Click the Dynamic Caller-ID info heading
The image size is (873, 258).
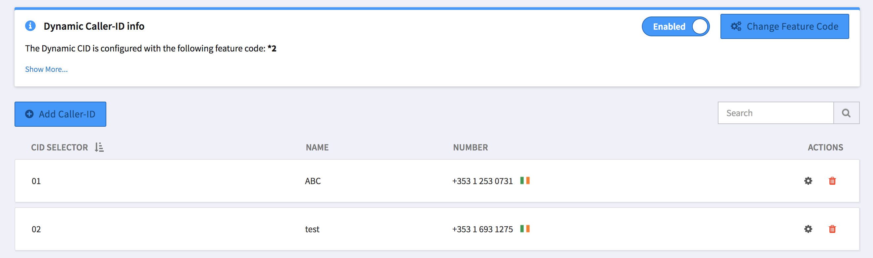click(x=94, y=26)
